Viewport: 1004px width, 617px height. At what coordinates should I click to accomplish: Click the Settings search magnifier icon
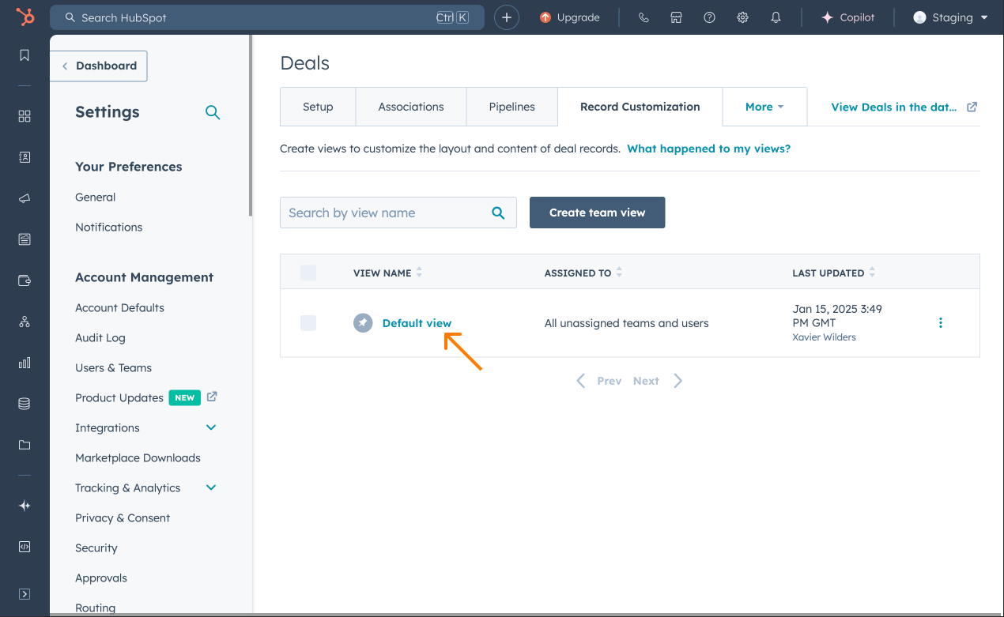213,112
